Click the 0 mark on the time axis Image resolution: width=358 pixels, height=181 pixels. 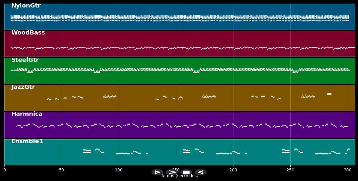[x=5, y=170]
